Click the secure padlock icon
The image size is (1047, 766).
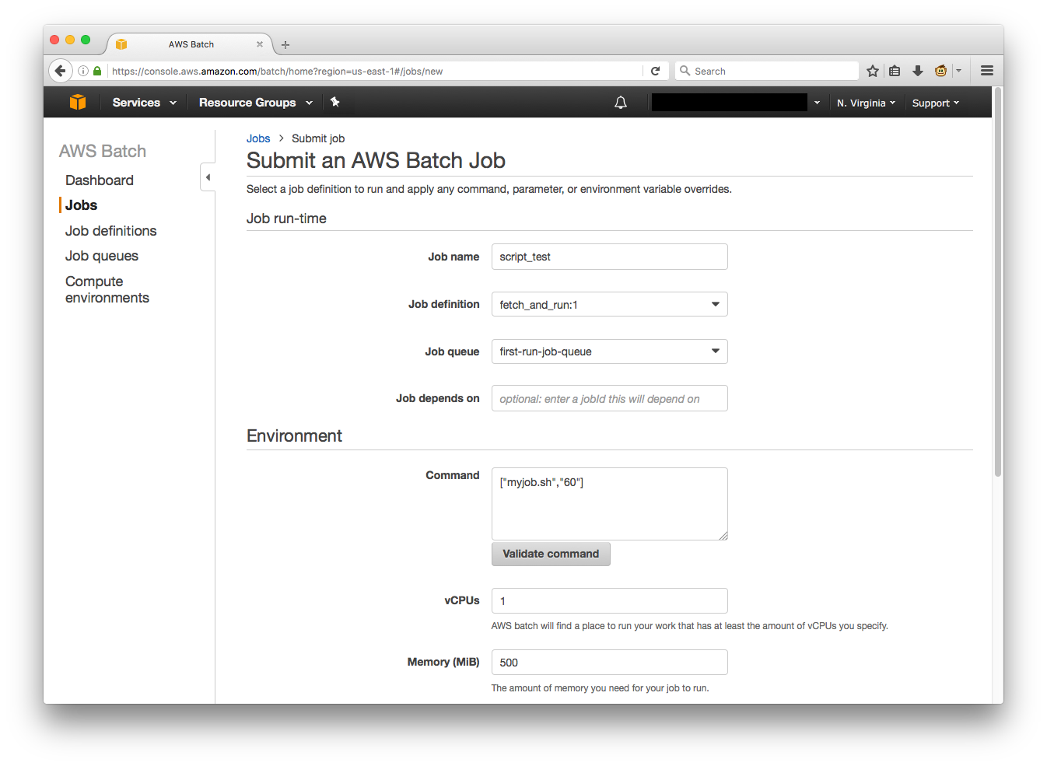(x=97, y=71)
